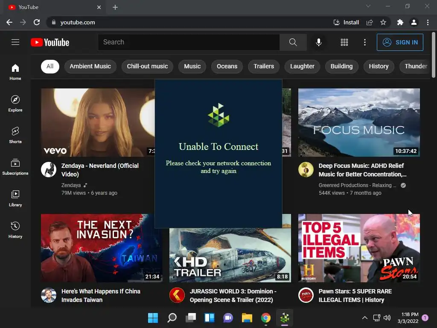Open Library in the sidebar
437x328 pixels.
coord(15,198)
